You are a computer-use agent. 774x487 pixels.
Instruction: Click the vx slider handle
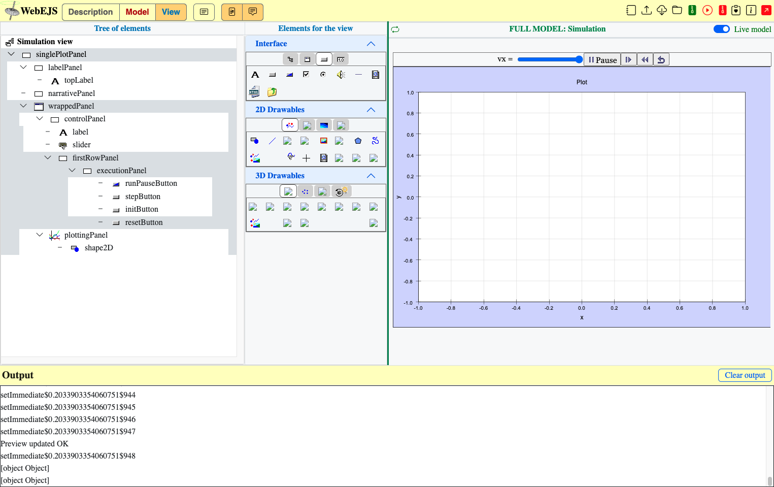point(579,59)
